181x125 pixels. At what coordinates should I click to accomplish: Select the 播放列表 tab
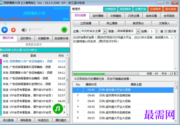click(x=8, y=38)
